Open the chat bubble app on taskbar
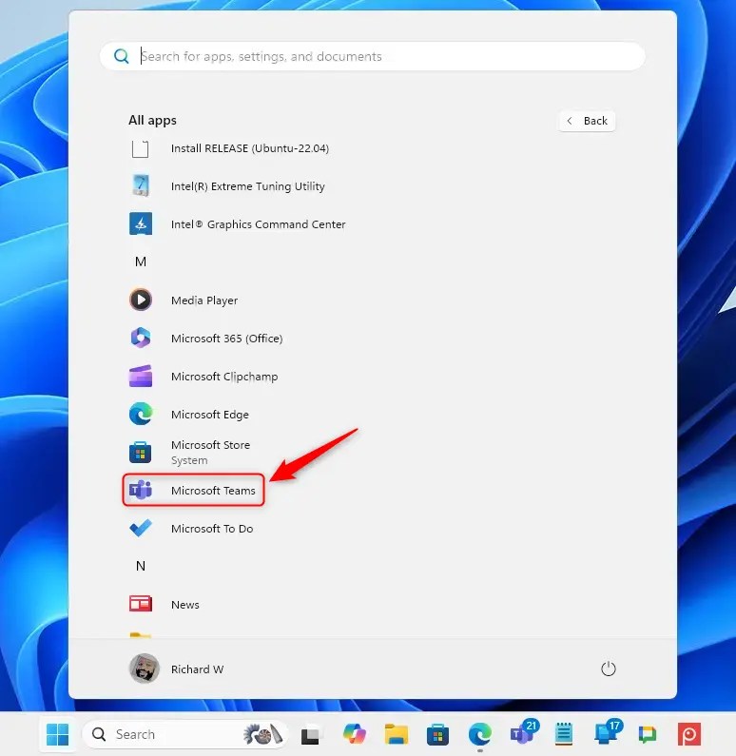The width and height of the screenshot is (736, 756). (x=648, y=735)
